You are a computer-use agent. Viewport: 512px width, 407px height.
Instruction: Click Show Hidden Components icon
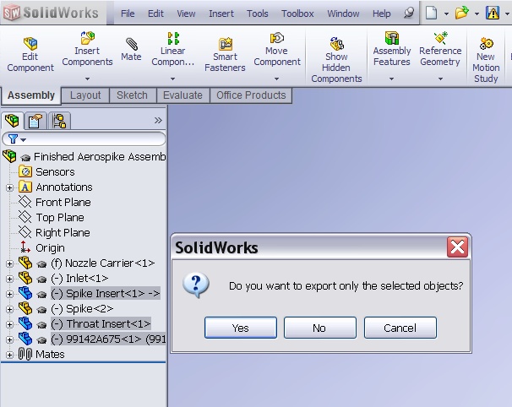point(336,43)
